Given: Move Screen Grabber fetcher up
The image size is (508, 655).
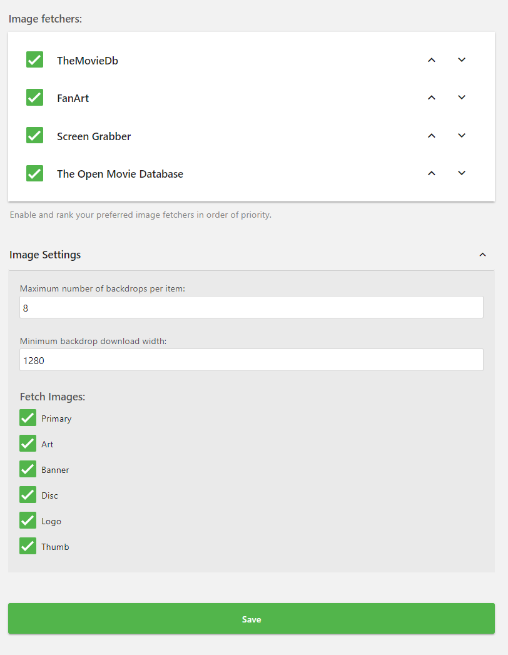Looking at the screenshot, I should (x=431, y=136).
